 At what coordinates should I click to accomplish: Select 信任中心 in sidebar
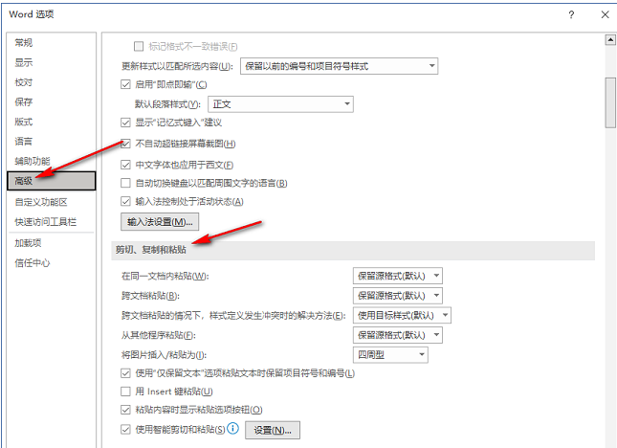(51, 262)
